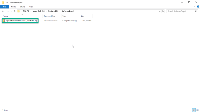The height and width of the screenshot is (112, 200).
Task: Expand chevron after CustomISOs breadcrumb
Action: [60, 11]
